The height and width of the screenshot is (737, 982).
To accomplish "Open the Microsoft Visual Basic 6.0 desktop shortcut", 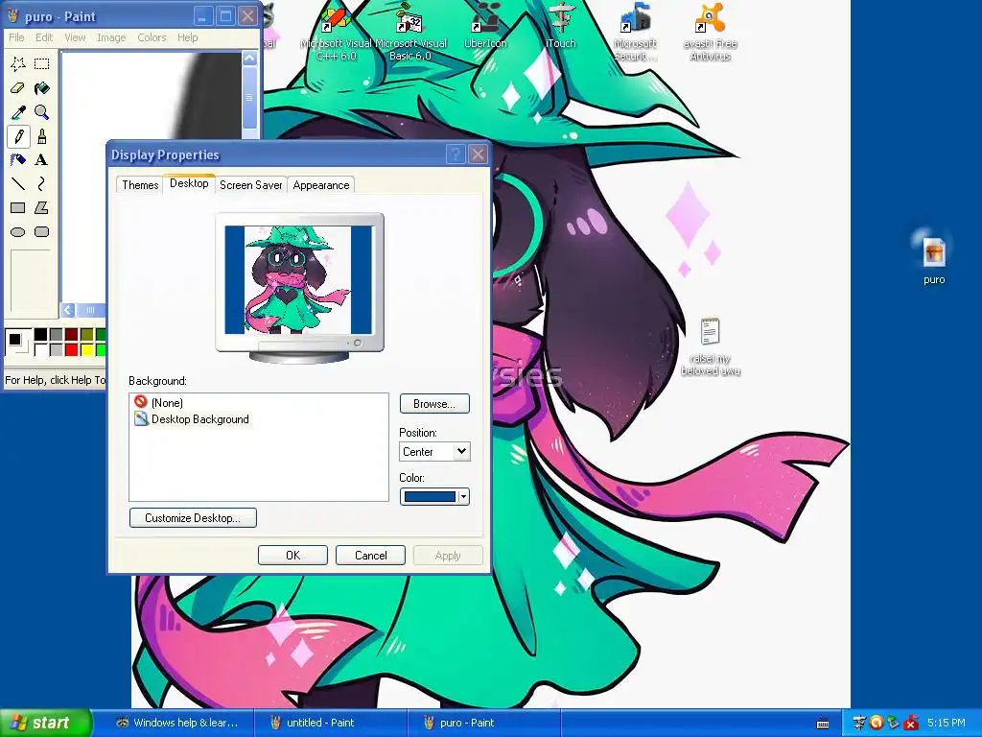I will [410, 32].
